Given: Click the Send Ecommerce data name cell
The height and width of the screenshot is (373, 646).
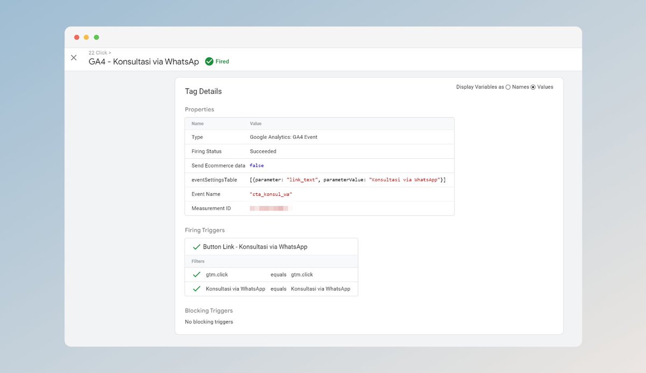Looking at the screenshot, I should point(218,165).
